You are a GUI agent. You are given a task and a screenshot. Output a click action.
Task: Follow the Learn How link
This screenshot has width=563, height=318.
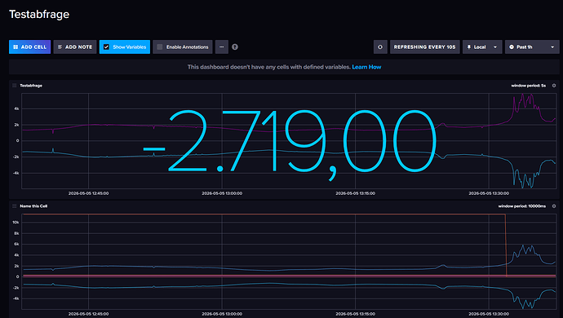(366, 67)
